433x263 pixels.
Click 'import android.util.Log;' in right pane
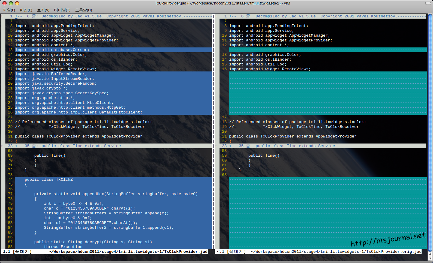pos(258,64)
